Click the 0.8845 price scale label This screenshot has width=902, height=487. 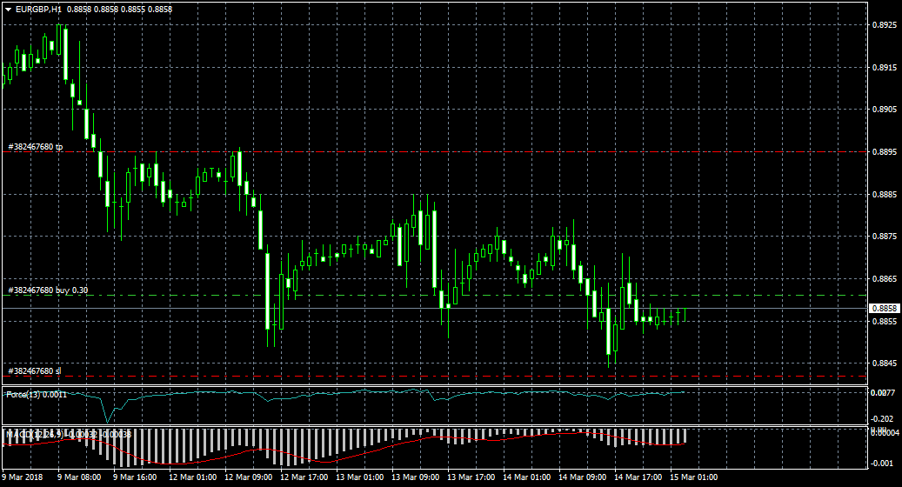pyautogui.click(x=884, y=364)
